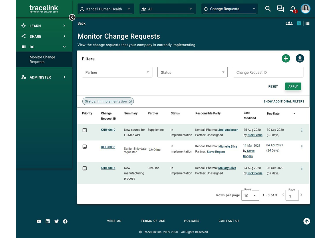This screenshot has height=238, width=324.
Task: Open Nick Ferris link in KHH-0010 row
Action: pyautogui.click(x=255, y=135)
